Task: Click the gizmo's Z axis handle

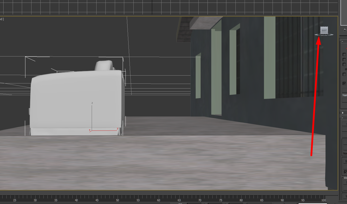Action: point(92,107)
